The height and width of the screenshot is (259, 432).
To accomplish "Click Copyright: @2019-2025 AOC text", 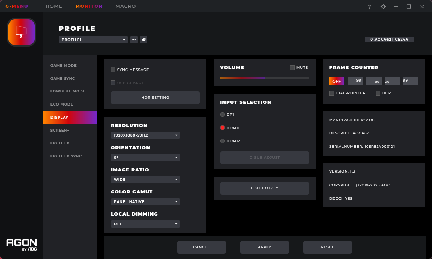I will [x=359, y=185].
